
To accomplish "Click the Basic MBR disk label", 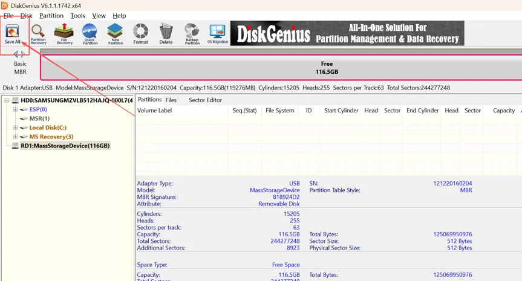I will coord(20,68).
